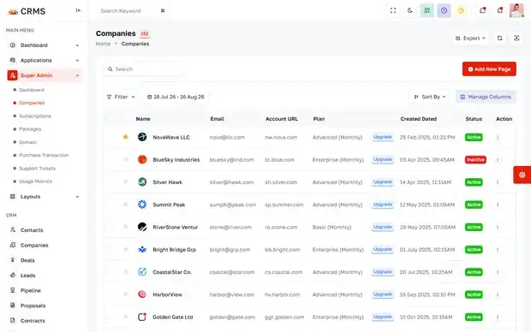531x332 pixels.
Task: Click the refresh icon beside Export
Action: pyautogui.click(x=499, y=39)
